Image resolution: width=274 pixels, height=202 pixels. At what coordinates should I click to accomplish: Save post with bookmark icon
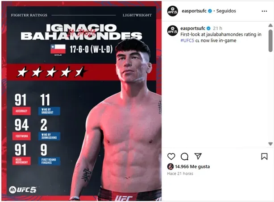pyautogui.click(x=264, y=157)
